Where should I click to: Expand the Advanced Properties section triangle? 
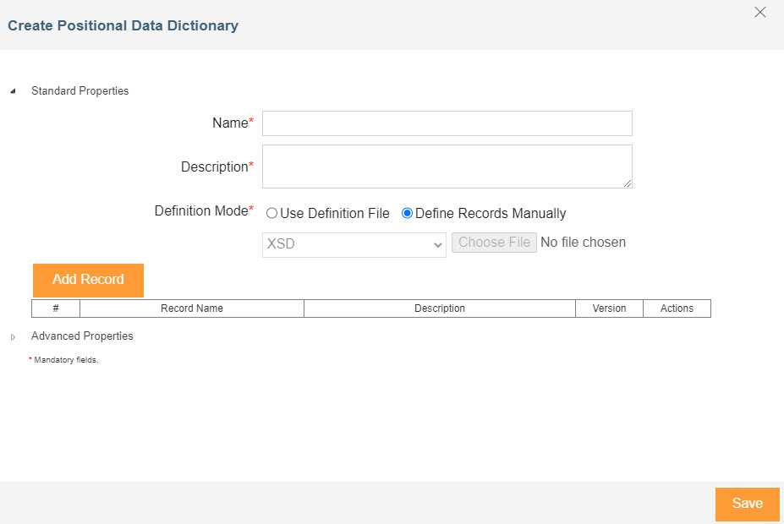click(x=13, y=336)
